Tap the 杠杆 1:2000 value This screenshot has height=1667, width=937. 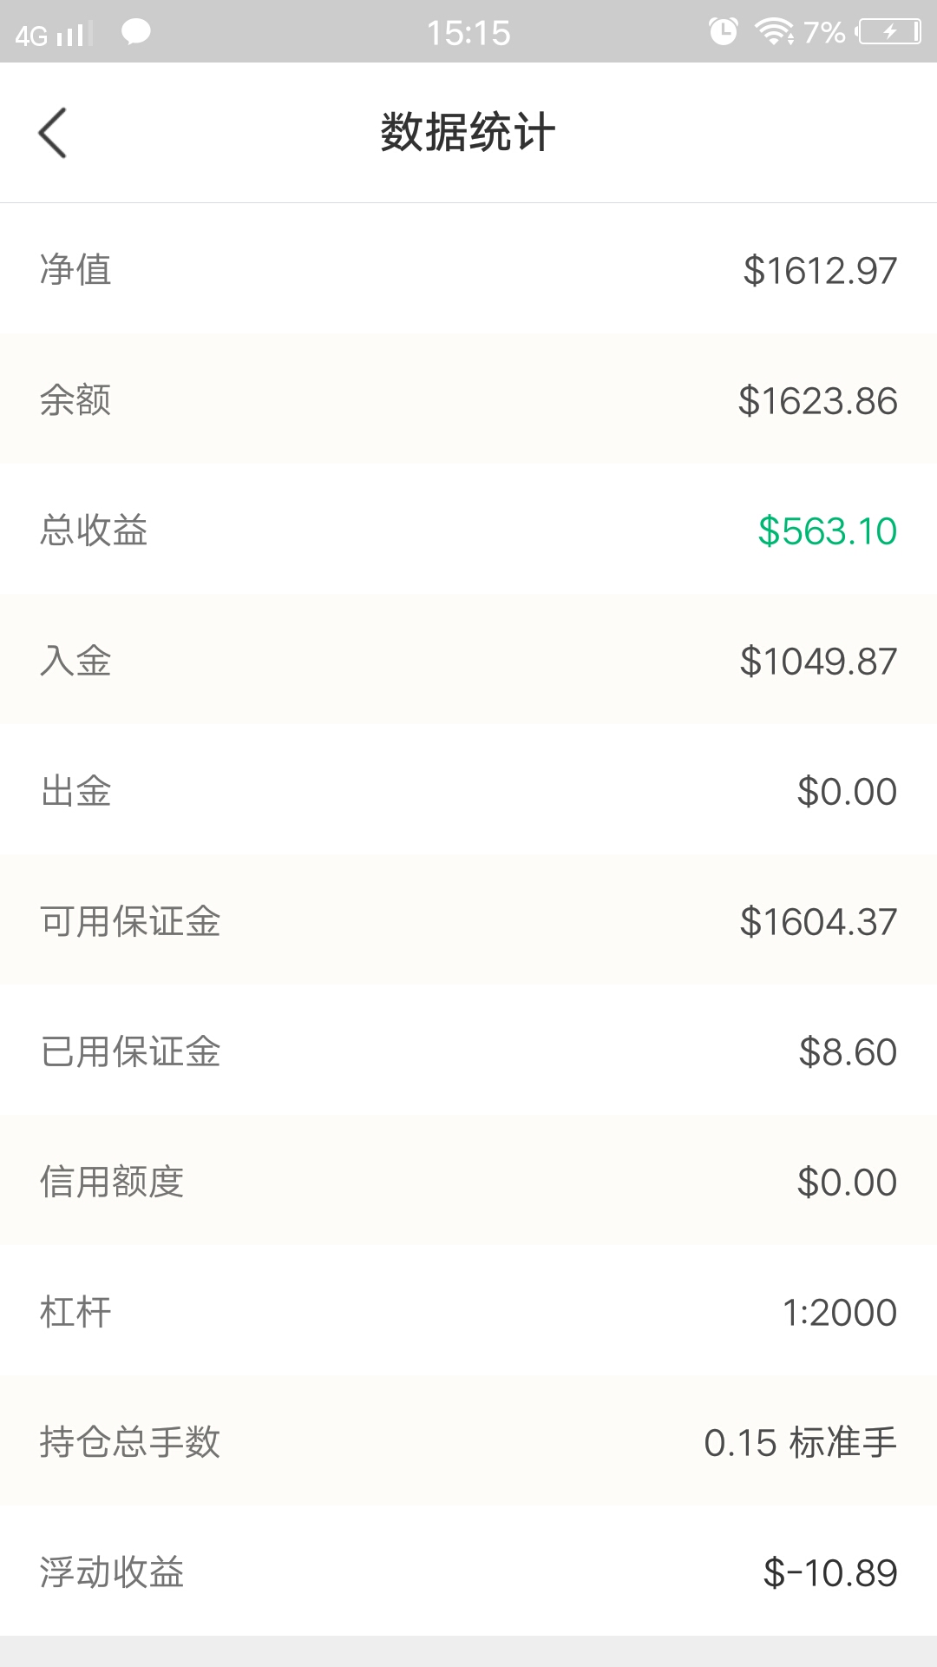tap(840, 1312)
